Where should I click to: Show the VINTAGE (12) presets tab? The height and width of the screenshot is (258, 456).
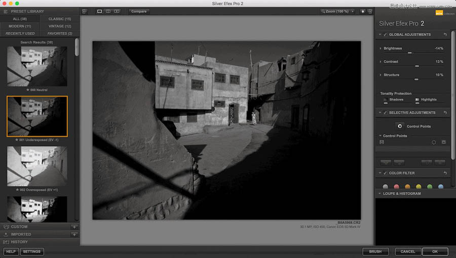point(60,26)
